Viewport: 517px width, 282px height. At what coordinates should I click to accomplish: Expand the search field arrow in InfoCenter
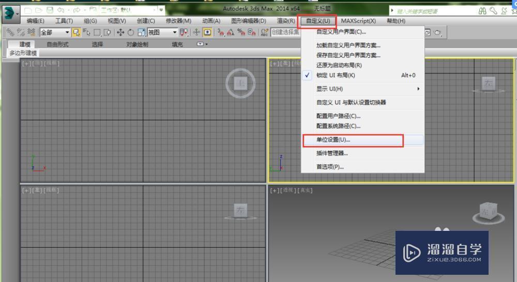[x=392, y=10]
